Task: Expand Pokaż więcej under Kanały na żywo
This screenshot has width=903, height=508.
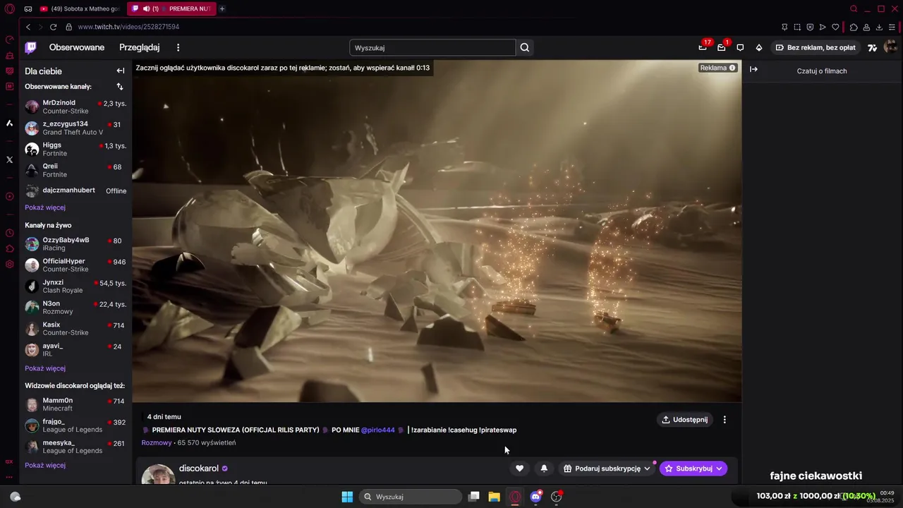Action: coord(45,368)
